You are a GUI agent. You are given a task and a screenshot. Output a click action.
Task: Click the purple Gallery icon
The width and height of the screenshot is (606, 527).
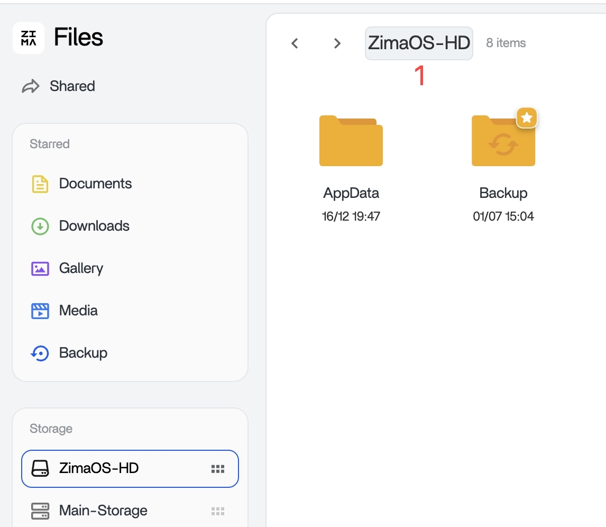click(x=40, y=268)
